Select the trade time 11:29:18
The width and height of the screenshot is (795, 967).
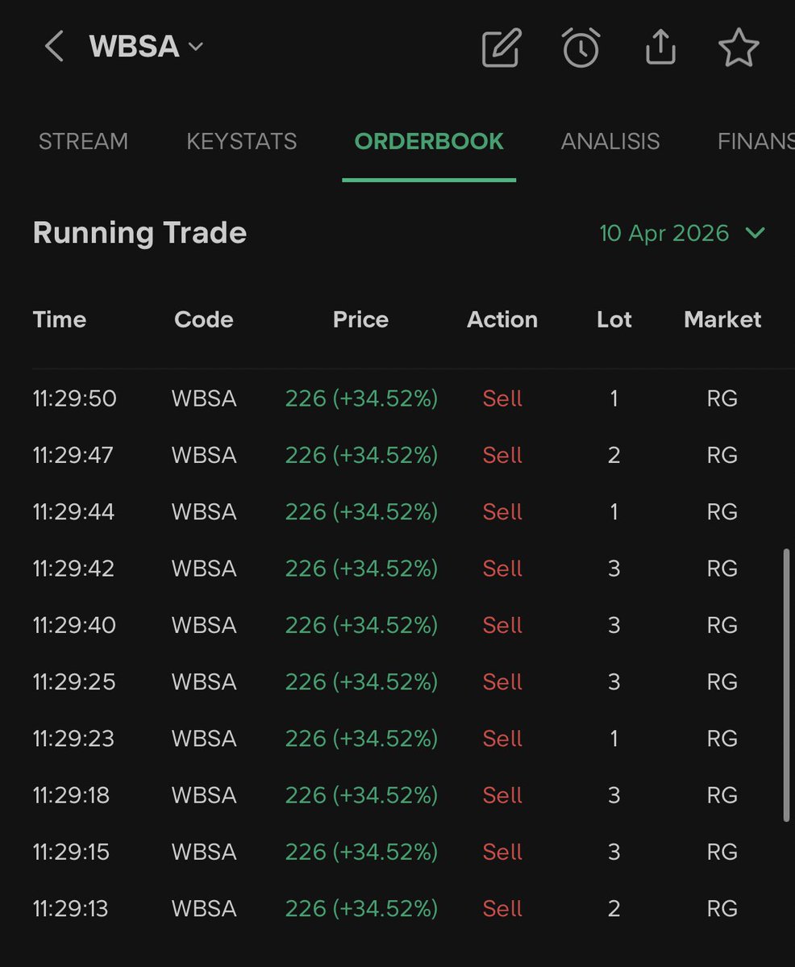pyautogui.click(x=71, y=795)
